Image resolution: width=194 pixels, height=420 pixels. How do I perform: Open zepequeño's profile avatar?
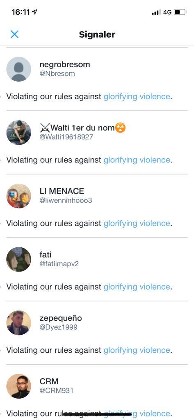(19, 323)
